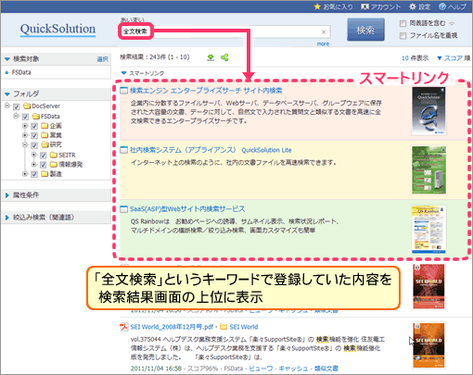Open the settings gear icon
This screenshot has height=375, width=473.
(x=413, y=6)
